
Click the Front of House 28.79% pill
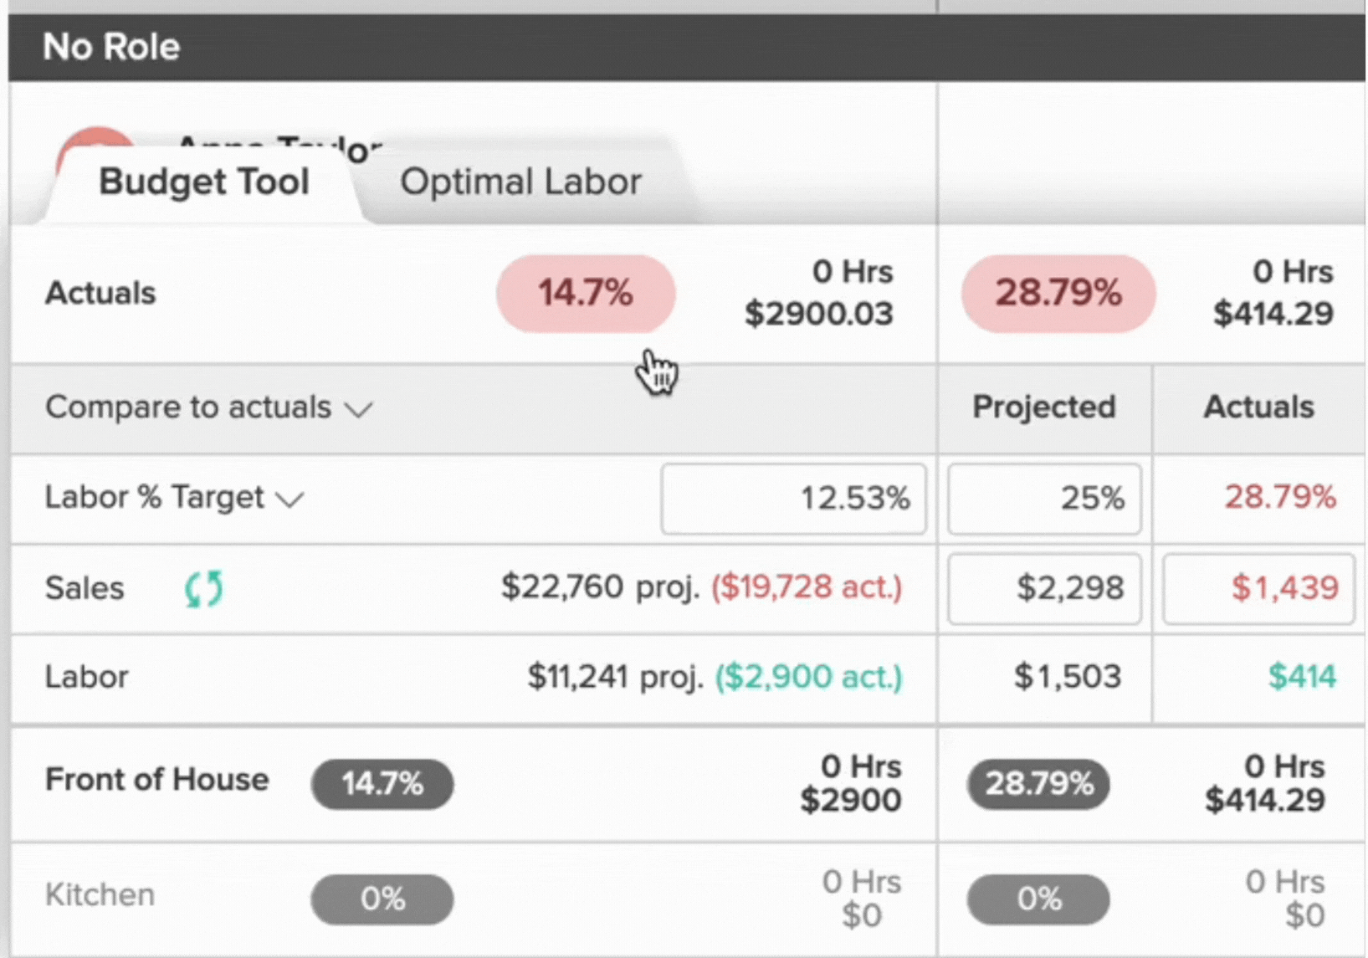coord(1038,784)
